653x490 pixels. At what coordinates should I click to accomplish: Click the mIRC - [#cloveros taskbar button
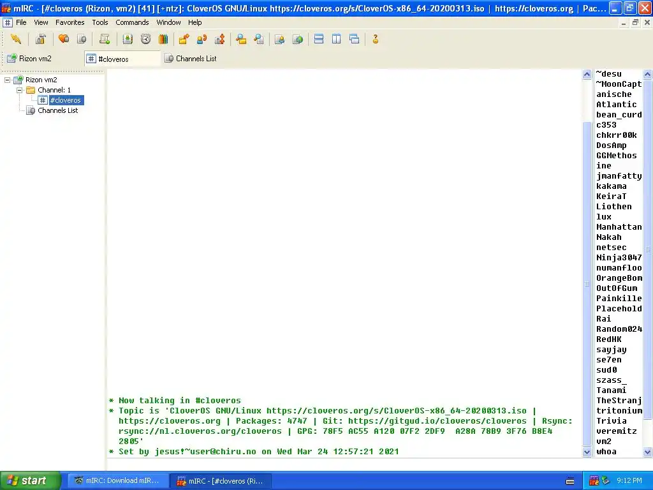221,481
